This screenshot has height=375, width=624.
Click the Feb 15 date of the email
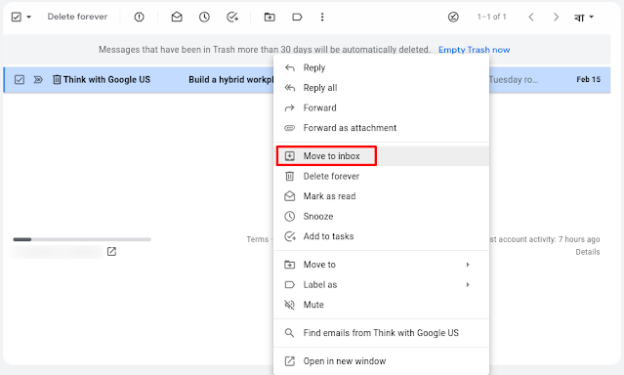point(588,80)
